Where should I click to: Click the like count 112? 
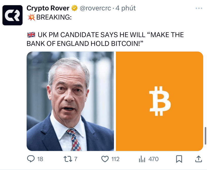(115, 159)
